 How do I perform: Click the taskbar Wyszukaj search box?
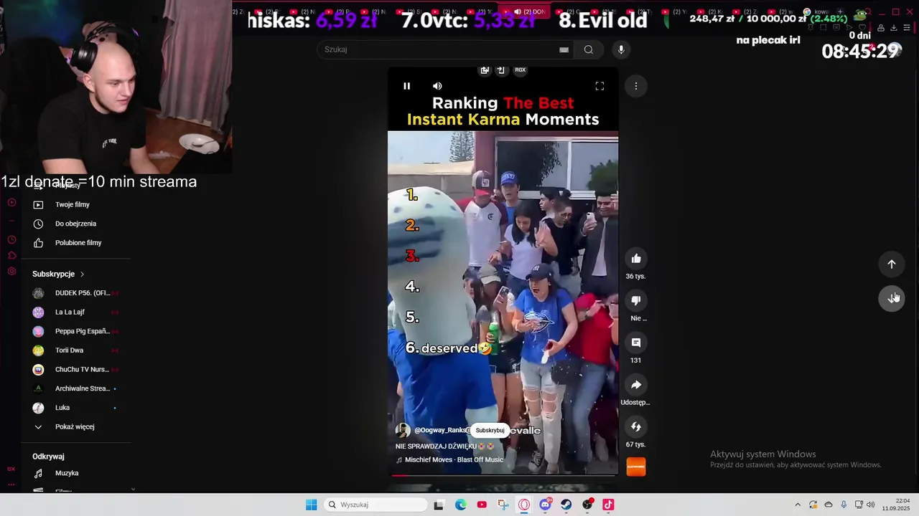tap(375, 505)
